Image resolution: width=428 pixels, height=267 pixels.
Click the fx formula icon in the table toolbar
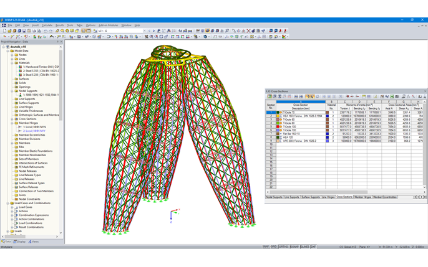click(x=408, y=96)
